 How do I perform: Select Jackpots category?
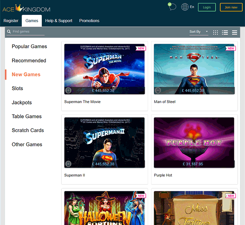pos(22,103)
